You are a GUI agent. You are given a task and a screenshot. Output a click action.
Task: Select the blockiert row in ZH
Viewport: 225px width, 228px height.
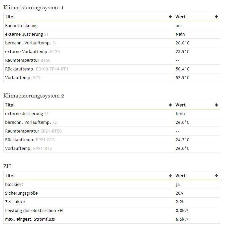click(112, 185)
